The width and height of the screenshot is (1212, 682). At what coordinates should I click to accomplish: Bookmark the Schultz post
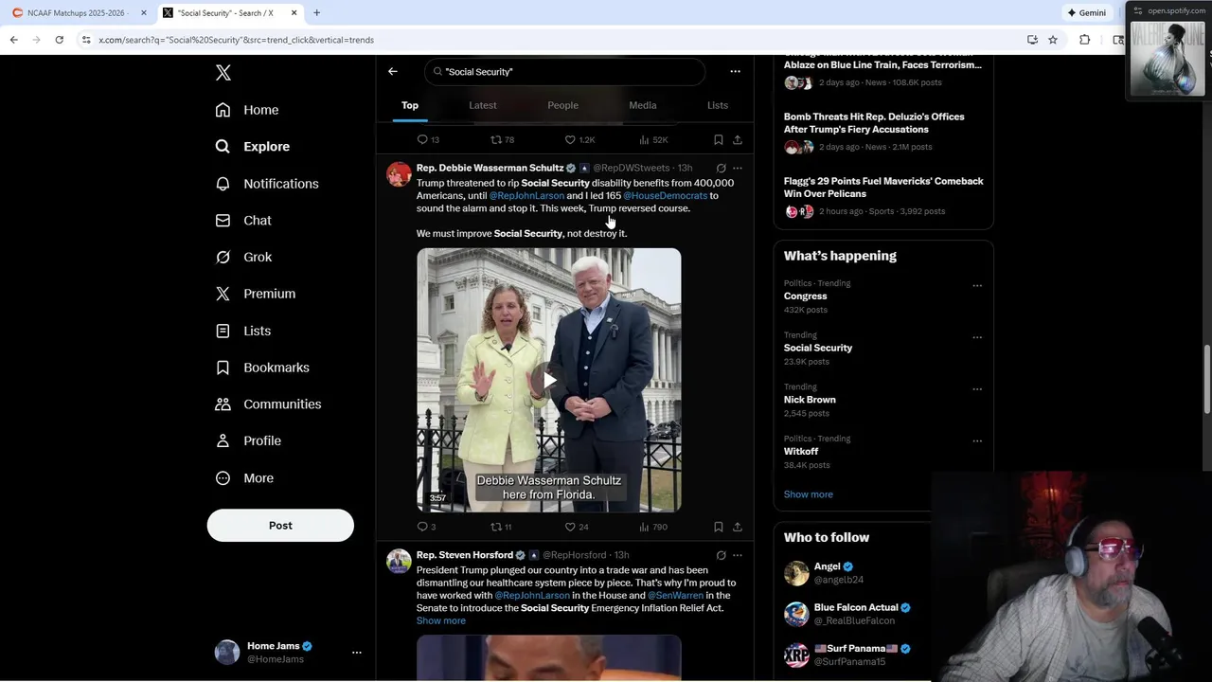[x=719, y=527]
